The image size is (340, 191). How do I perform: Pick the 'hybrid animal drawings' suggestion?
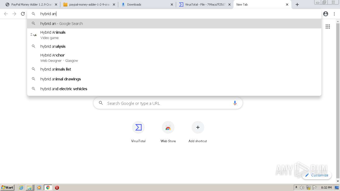[x=174, y=79]
